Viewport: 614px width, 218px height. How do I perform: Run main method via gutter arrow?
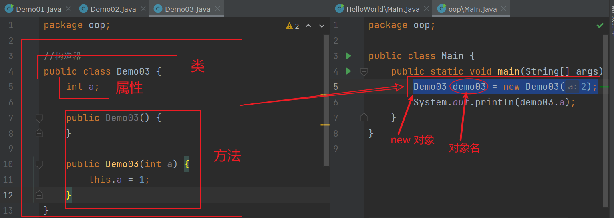coord(348,71)
